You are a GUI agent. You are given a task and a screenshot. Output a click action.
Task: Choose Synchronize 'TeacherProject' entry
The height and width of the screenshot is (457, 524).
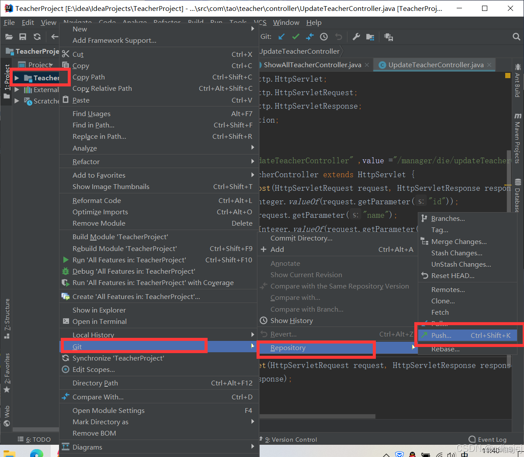159,358
